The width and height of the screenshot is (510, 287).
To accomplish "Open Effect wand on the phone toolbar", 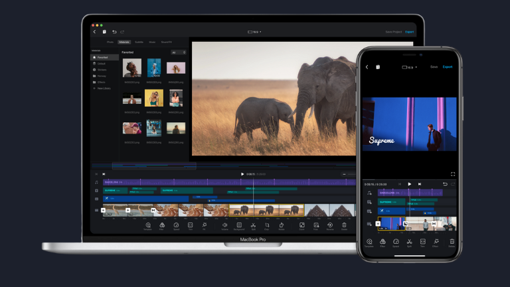I will pyautogui.click(x=436, y=242).
